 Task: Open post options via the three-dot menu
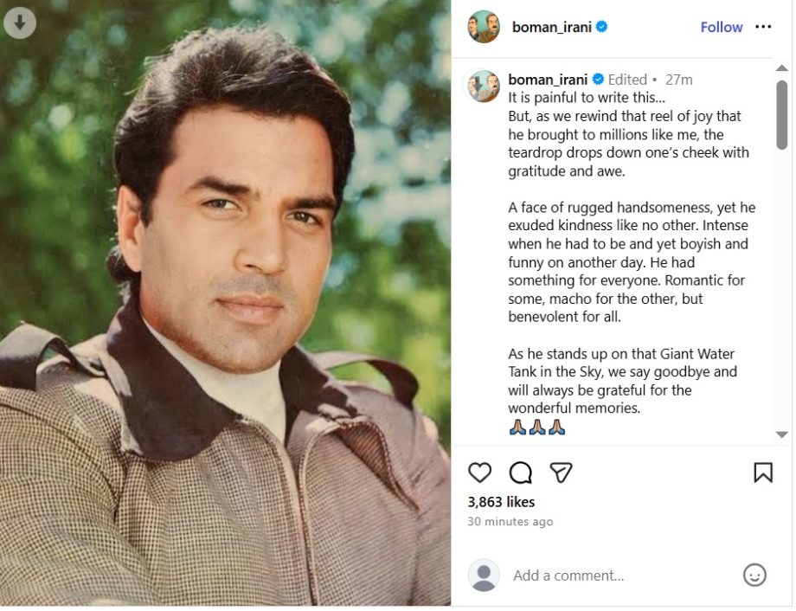pyautogui.click(x=764, y=27)
